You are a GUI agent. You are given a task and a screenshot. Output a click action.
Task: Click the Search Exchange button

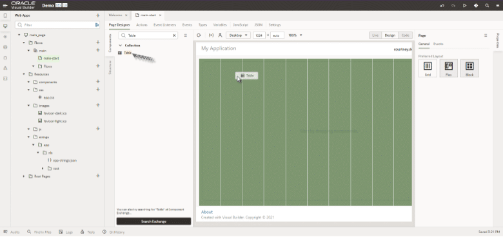click(153, 222)
